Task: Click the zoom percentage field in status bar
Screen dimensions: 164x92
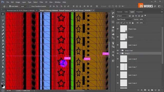Action: (9, 91)
